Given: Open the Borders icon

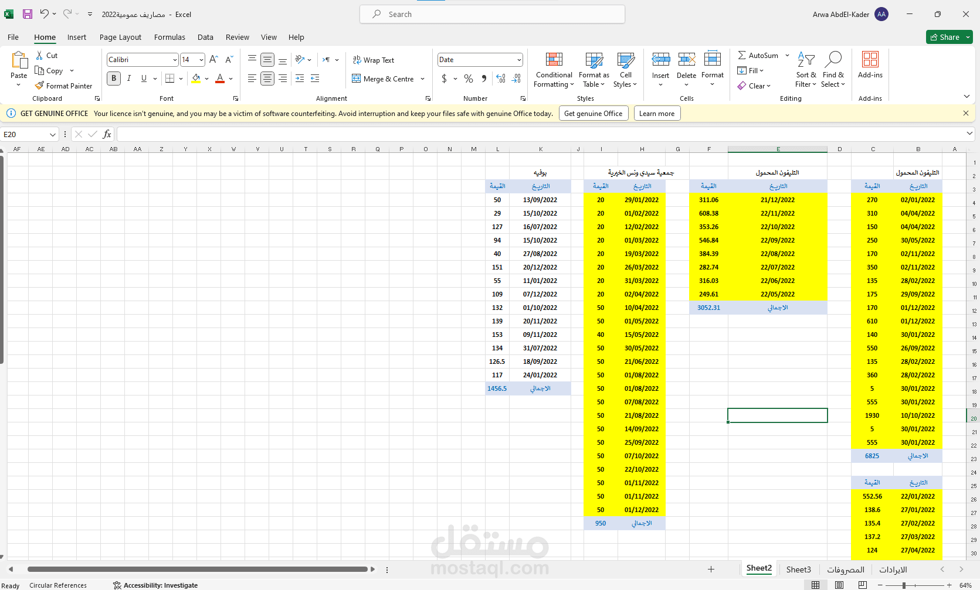Looking at the screenshot, I should point(169,78).
